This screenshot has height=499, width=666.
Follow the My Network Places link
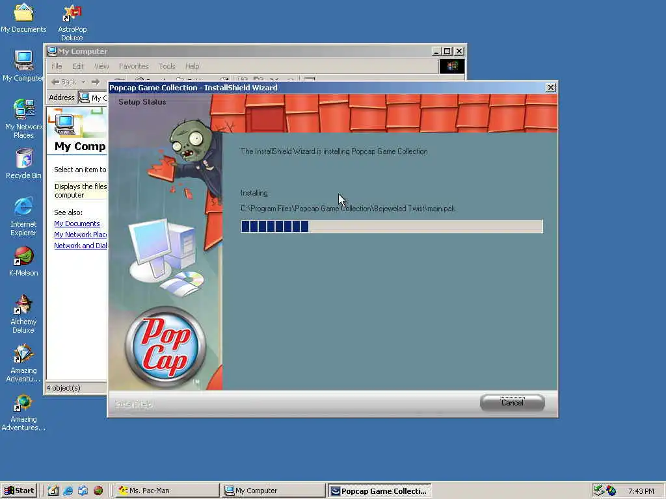(80, 235)
